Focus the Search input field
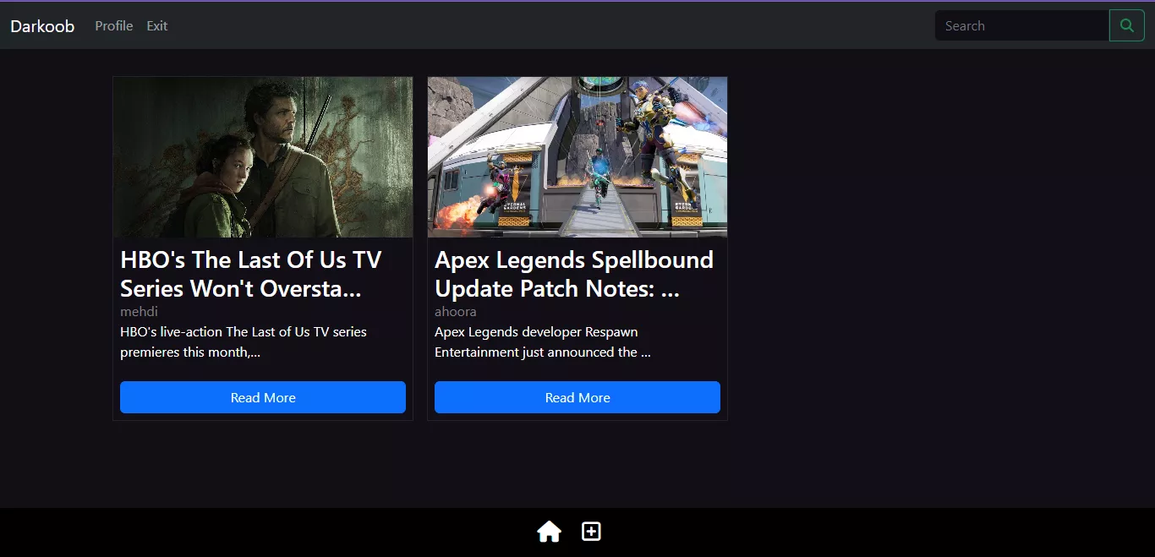Image resolution: width=1155 pixels, height=557 pixels. coord(1021,25)
